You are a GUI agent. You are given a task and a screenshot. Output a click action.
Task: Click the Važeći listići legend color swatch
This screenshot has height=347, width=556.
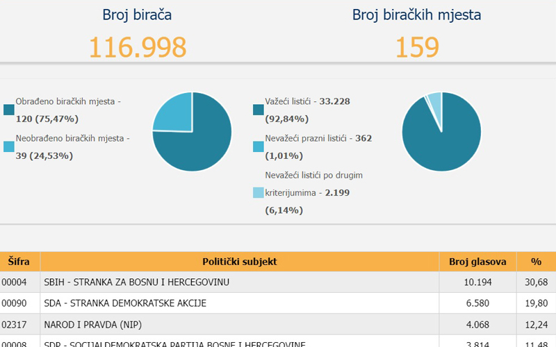point(259,110)
